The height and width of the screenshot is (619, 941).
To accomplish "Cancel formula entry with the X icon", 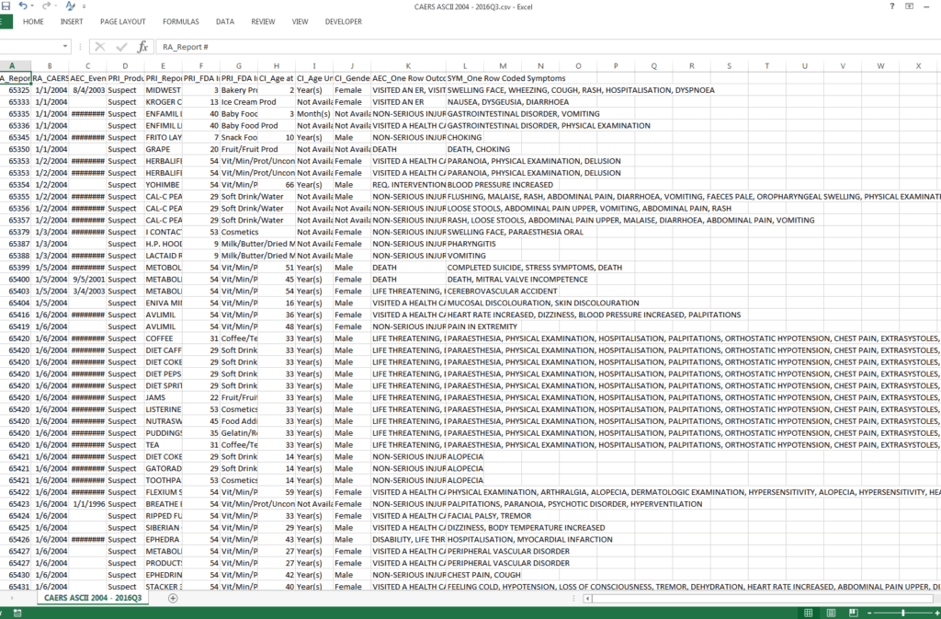I will [x=100, y=46].
